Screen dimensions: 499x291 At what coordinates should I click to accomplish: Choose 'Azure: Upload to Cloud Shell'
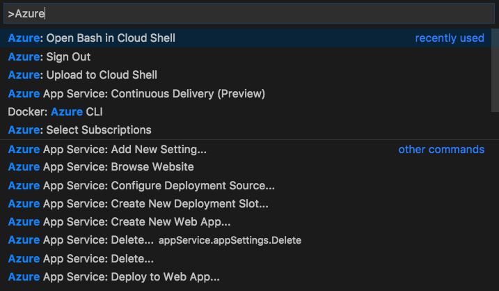coord(83,74)
